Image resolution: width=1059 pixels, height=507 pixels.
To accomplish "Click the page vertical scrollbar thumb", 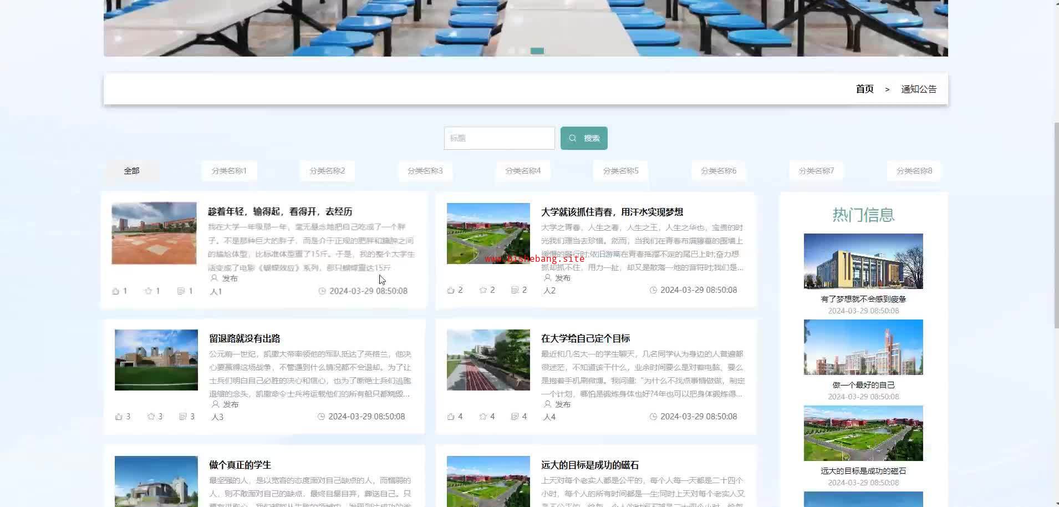I will [x=1056, y=225].
